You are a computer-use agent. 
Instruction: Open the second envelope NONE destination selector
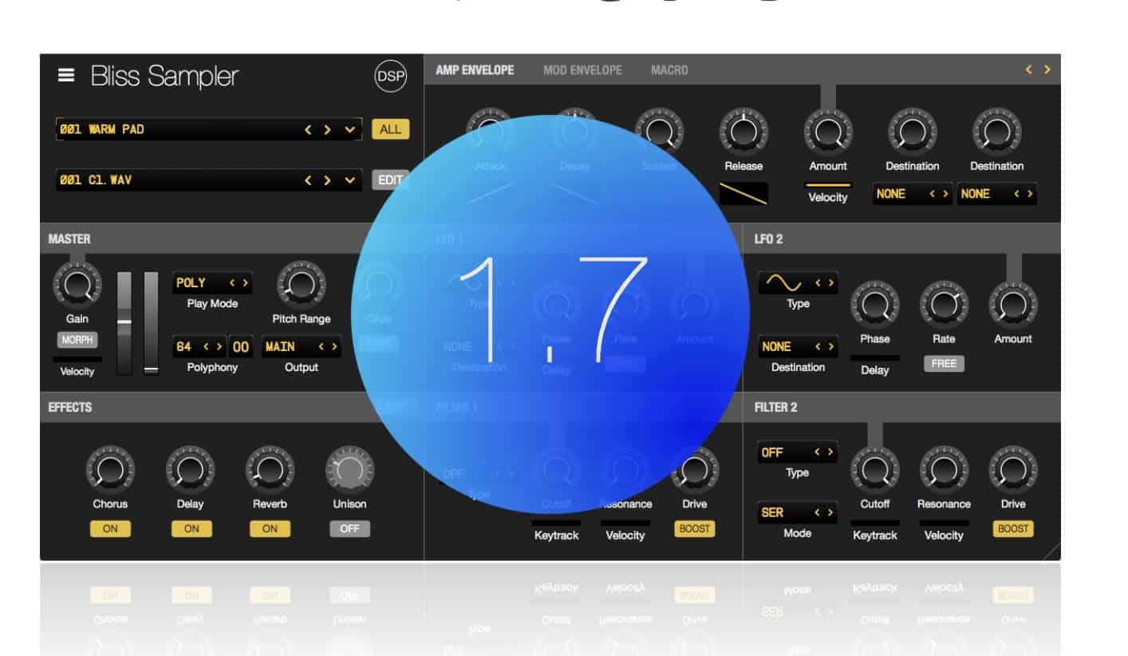tap(997, 194)
